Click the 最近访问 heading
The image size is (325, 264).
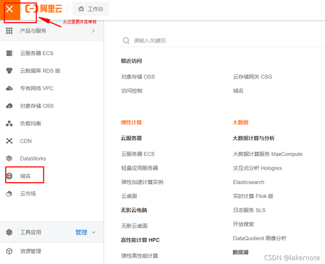coord(131,61)
